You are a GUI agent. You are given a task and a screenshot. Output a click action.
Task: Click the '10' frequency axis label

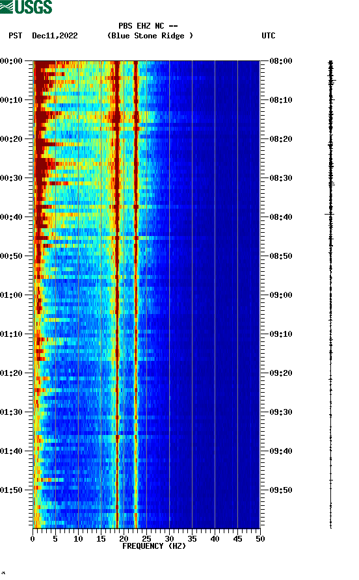pos(78,539)
